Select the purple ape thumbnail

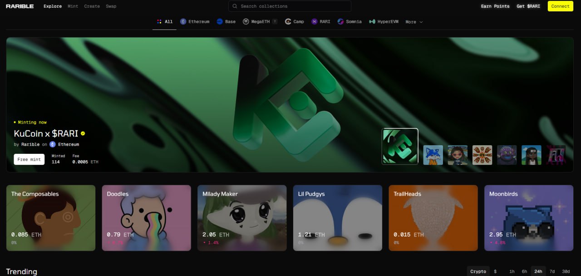pos(507,155)
